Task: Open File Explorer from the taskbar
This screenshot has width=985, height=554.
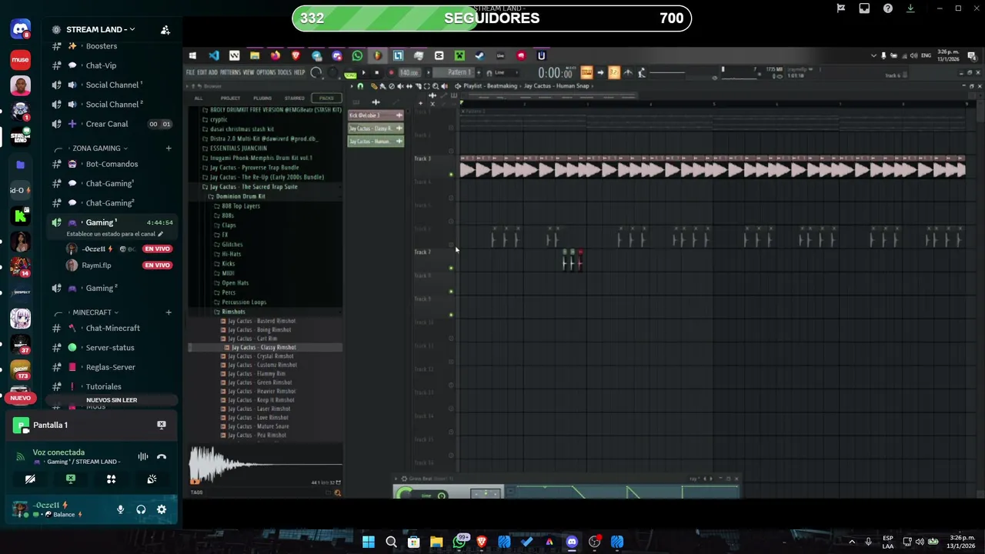Action: (x=436, y=542)
